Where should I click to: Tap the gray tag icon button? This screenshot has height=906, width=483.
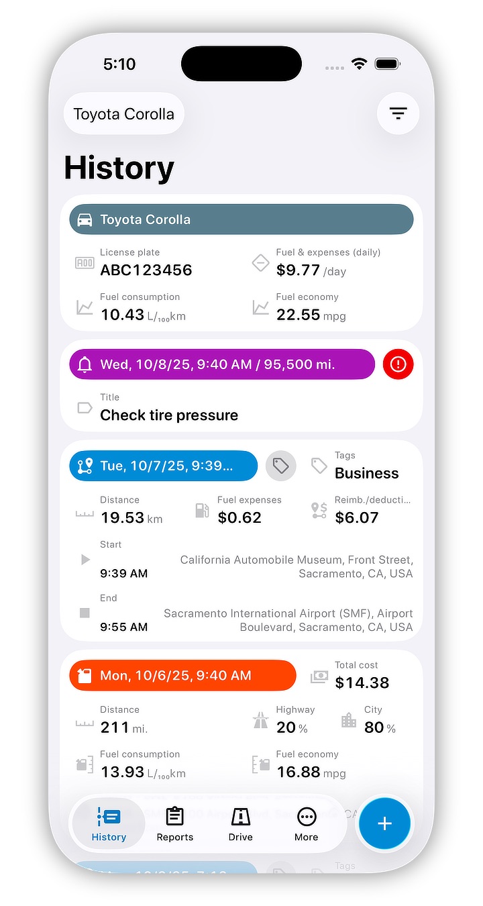click(x=280, y=466)
